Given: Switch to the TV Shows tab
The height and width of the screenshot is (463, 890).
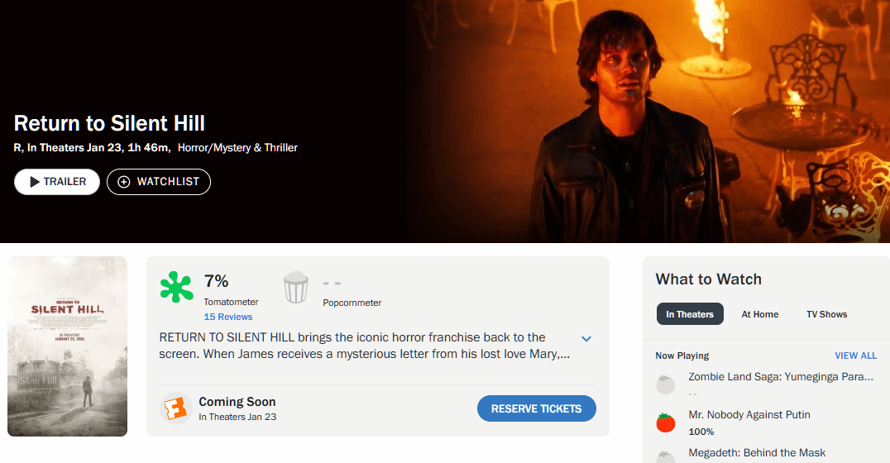Looking at the screenshot, I should coord(826,314).
